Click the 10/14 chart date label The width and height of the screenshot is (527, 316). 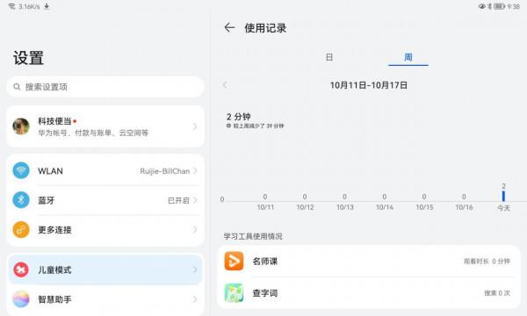coord(385,207)
